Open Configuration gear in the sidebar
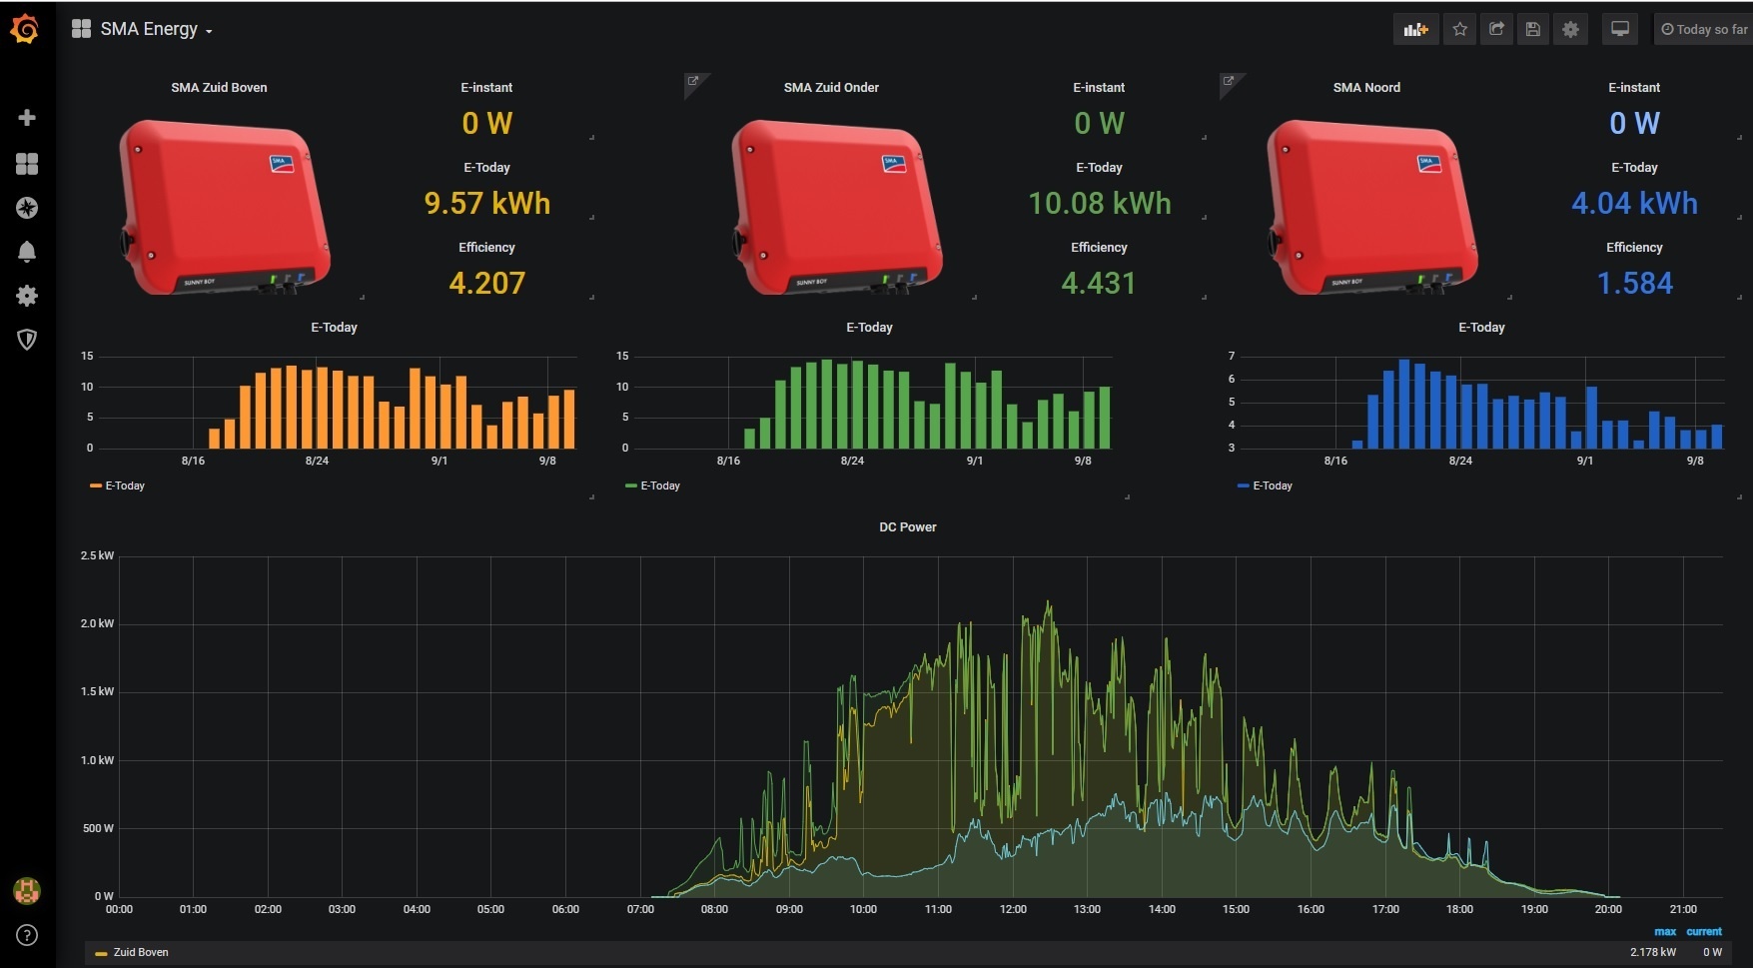The width and height of the screenshot is (1753, 968). [27, 296]
